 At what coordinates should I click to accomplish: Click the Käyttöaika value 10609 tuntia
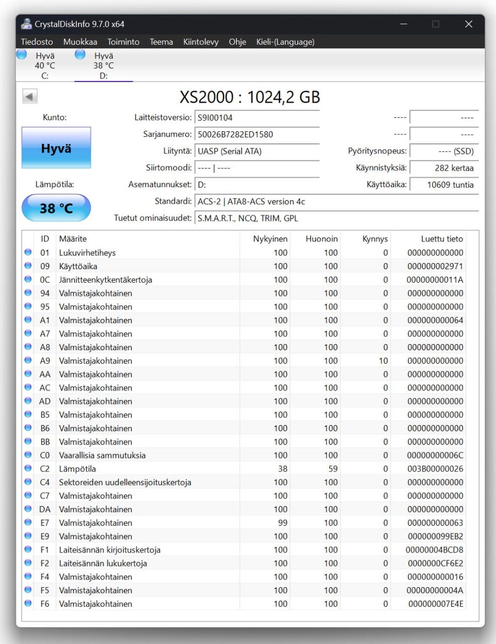point(444,185)
